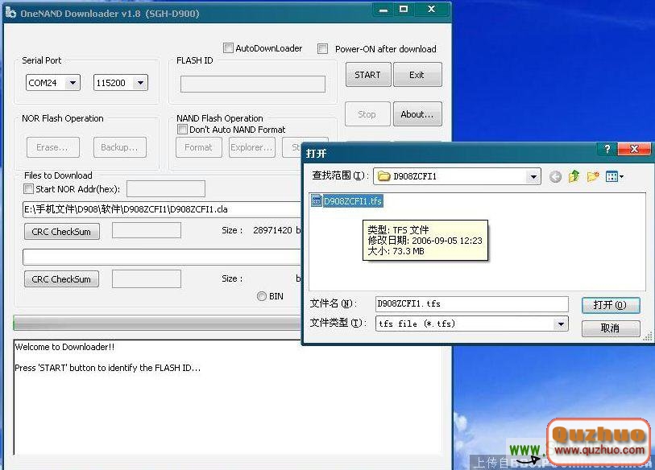Check Don't Auto NAND Format option

point(182,130)
